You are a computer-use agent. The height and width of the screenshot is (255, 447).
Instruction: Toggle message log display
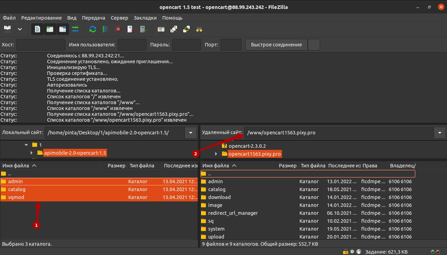pyautogui.click(x=37, y=29)
